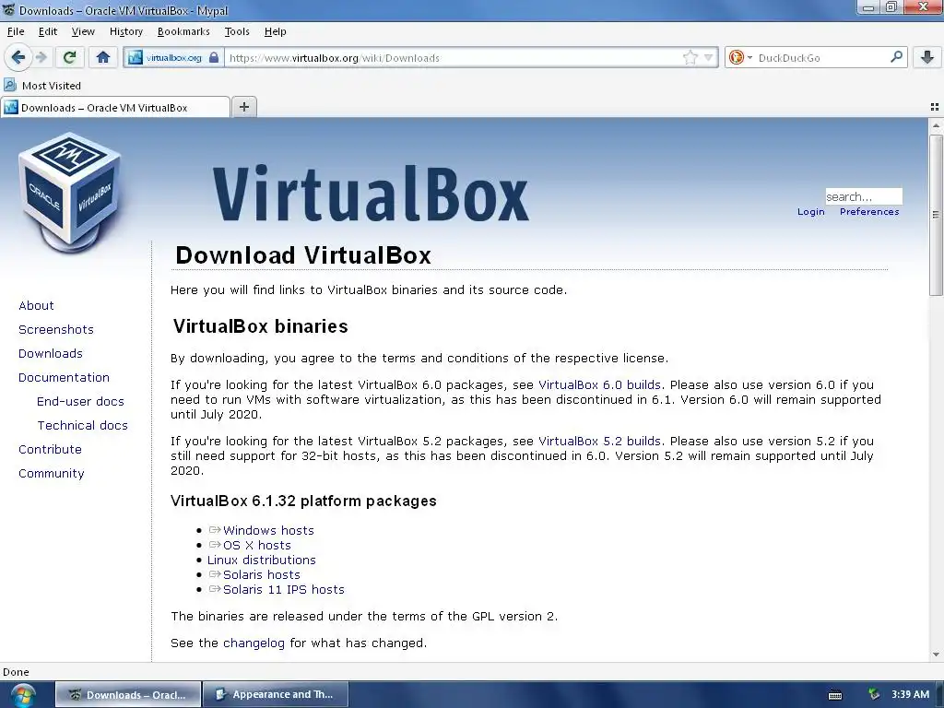944x708 pixels.
Task: Go to the About page
Action: [36, 305]
